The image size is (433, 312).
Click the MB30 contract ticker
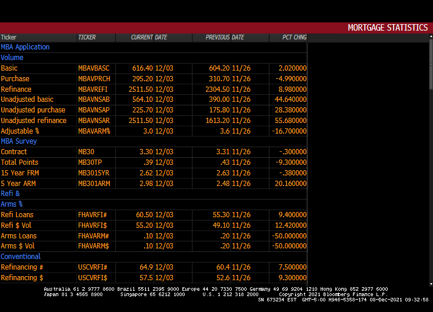pyautogui.click(x=86, y=152)
